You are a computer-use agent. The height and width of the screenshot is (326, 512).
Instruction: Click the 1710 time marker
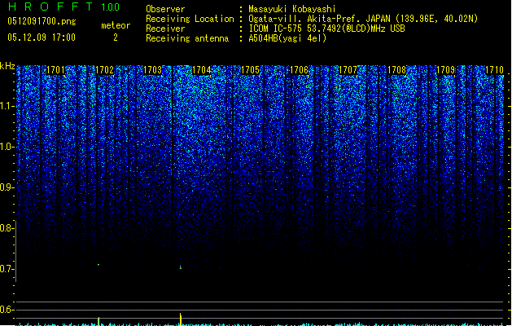pos(494,70)
